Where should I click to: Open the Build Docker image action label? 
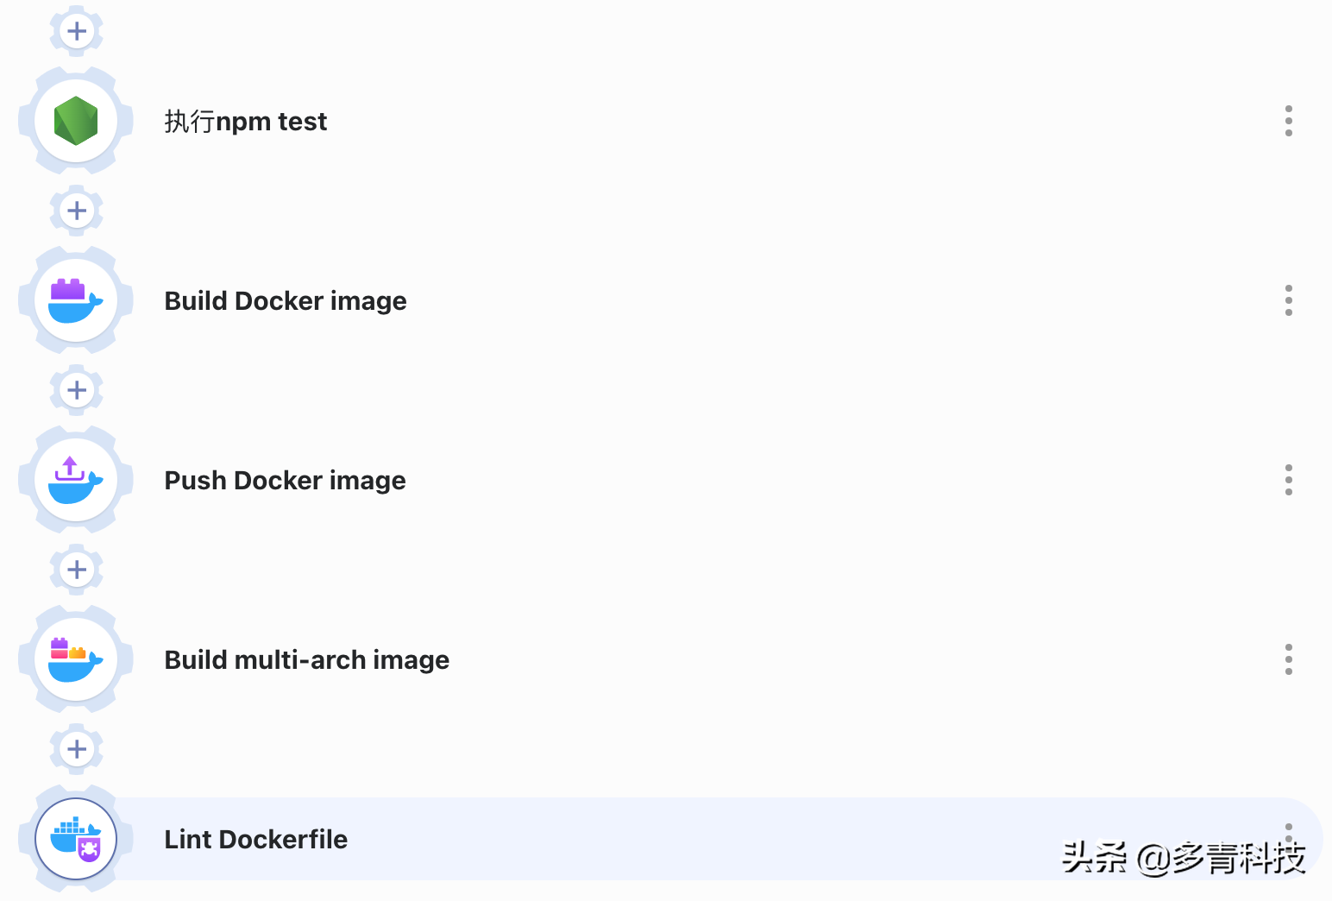point(285,301)
